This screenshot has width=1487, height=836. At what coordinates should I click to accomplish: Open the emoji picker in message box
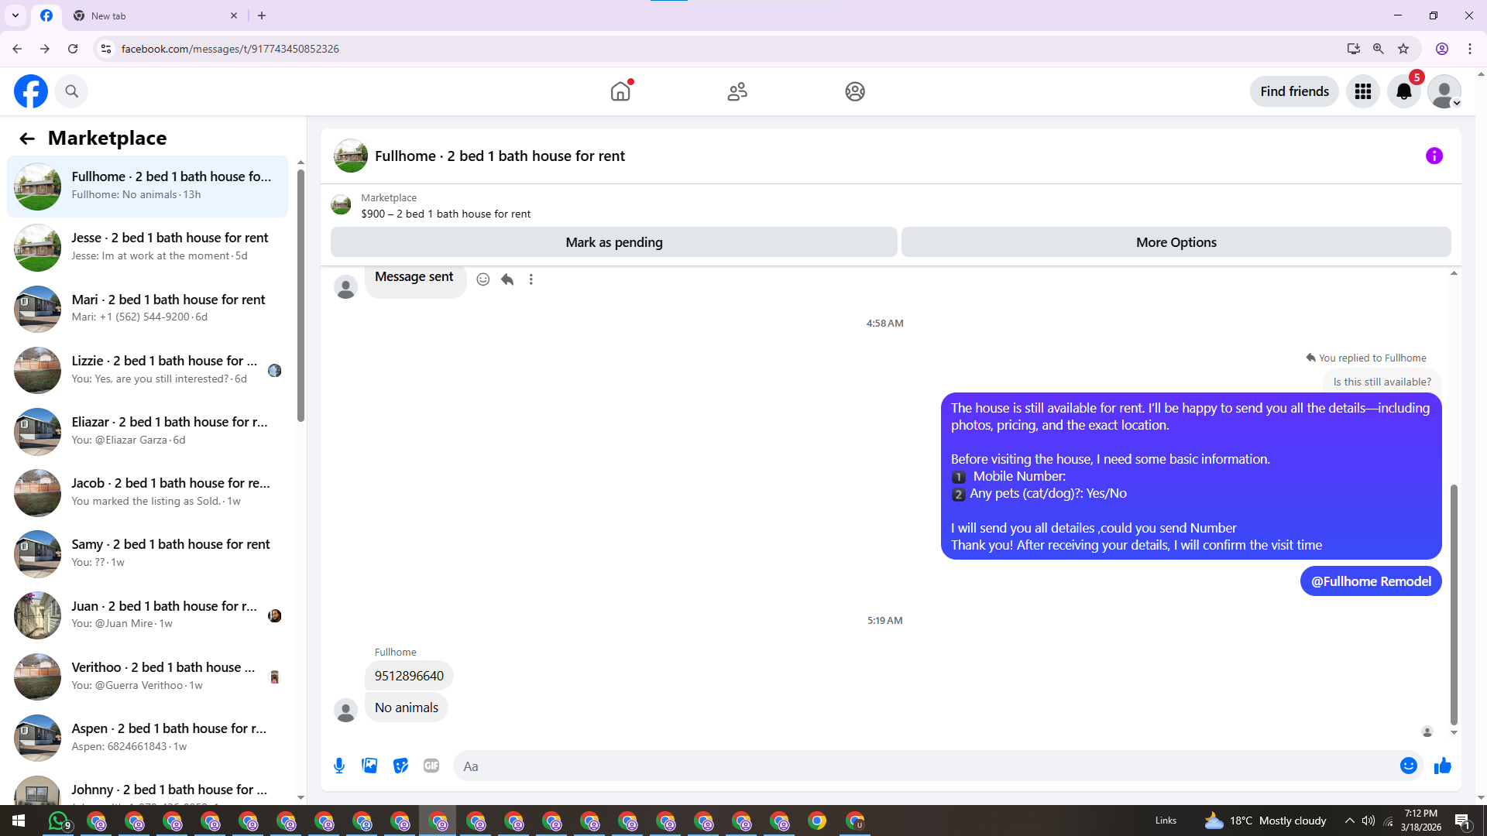(x=1408, y=766)
